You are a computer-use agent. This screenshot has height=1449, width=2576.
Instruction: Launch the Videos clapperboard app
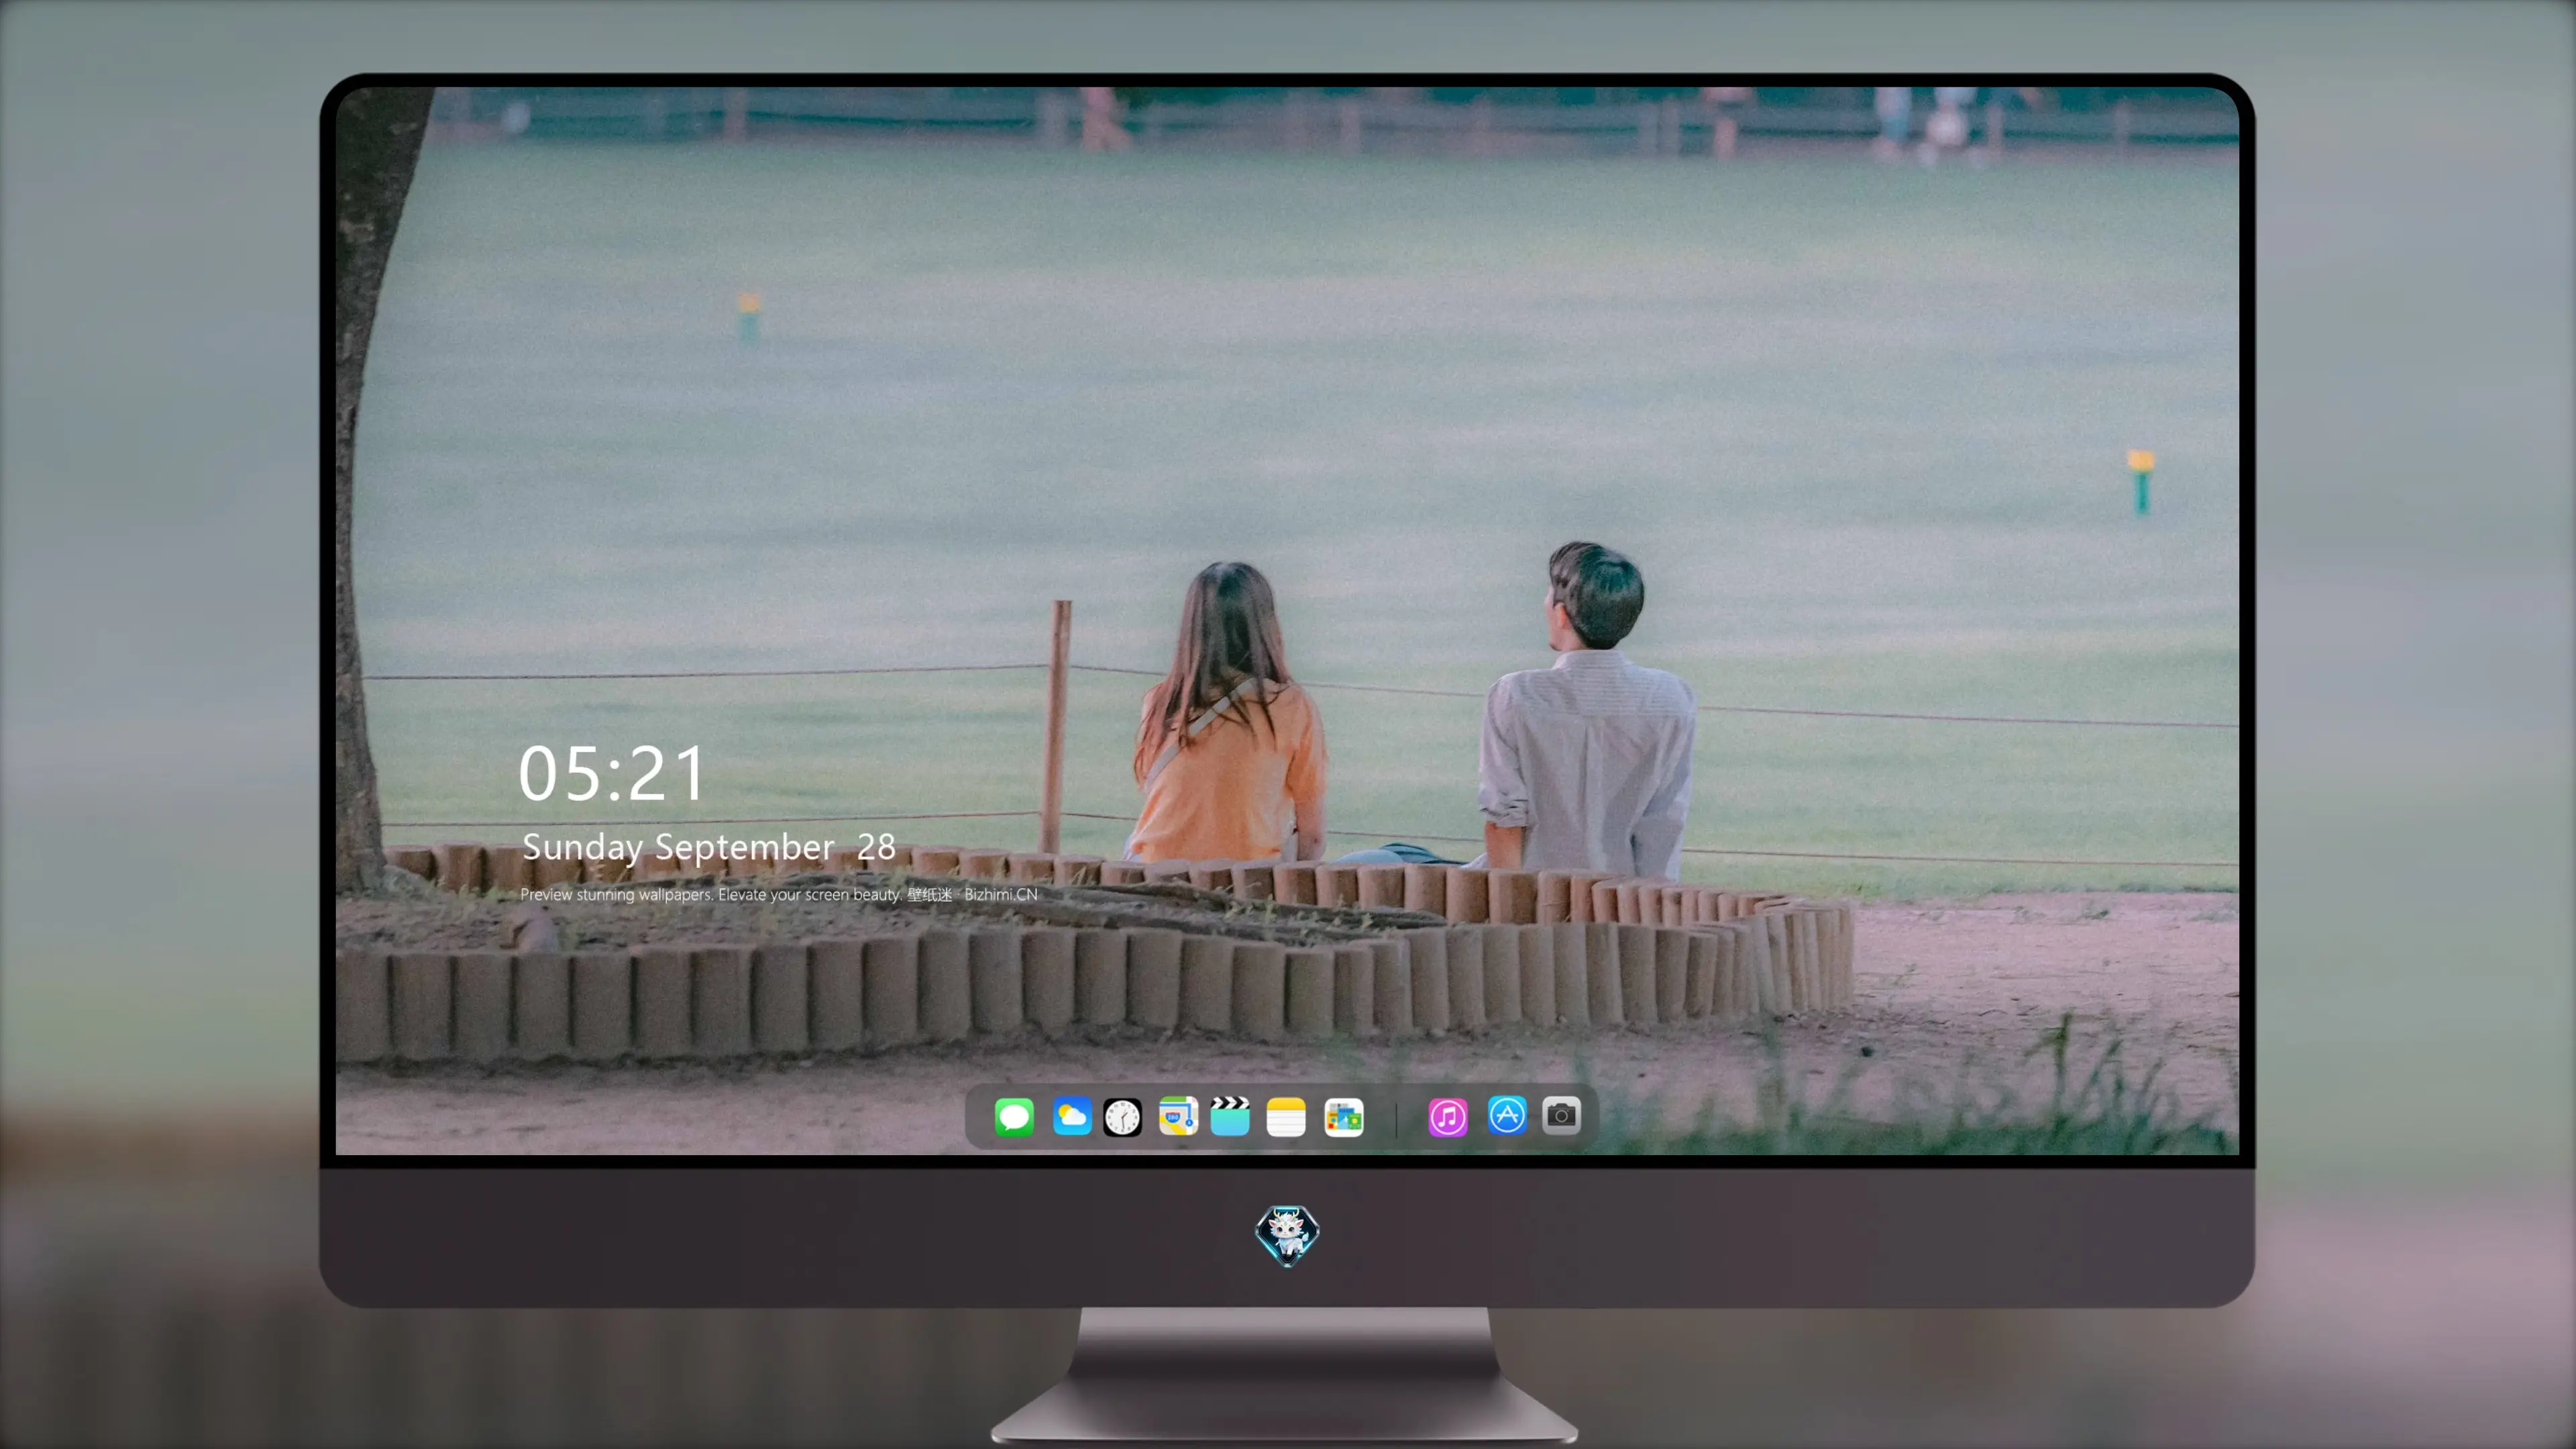[x=1230, y=1116]
